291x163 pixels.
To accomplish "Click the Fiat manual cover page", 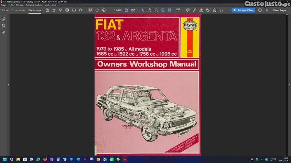I will (x=147, y=85).
